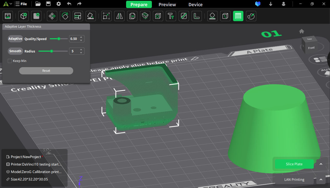Viewport: 330px width, 188px height.
Task: Click the Radius value input field
Action: point(74,51)
